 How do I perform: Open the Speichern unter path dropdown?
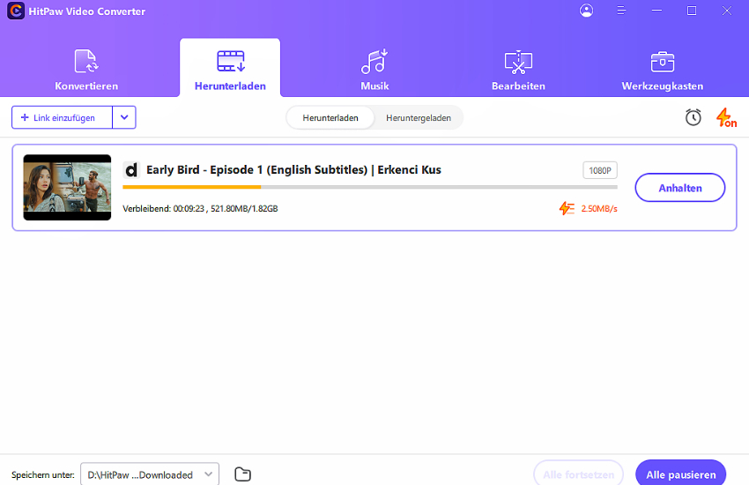150,474
